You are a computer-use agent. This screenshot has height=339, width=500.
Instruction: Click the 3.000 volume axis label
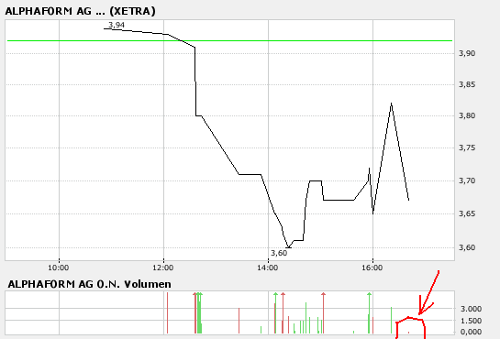471,309
